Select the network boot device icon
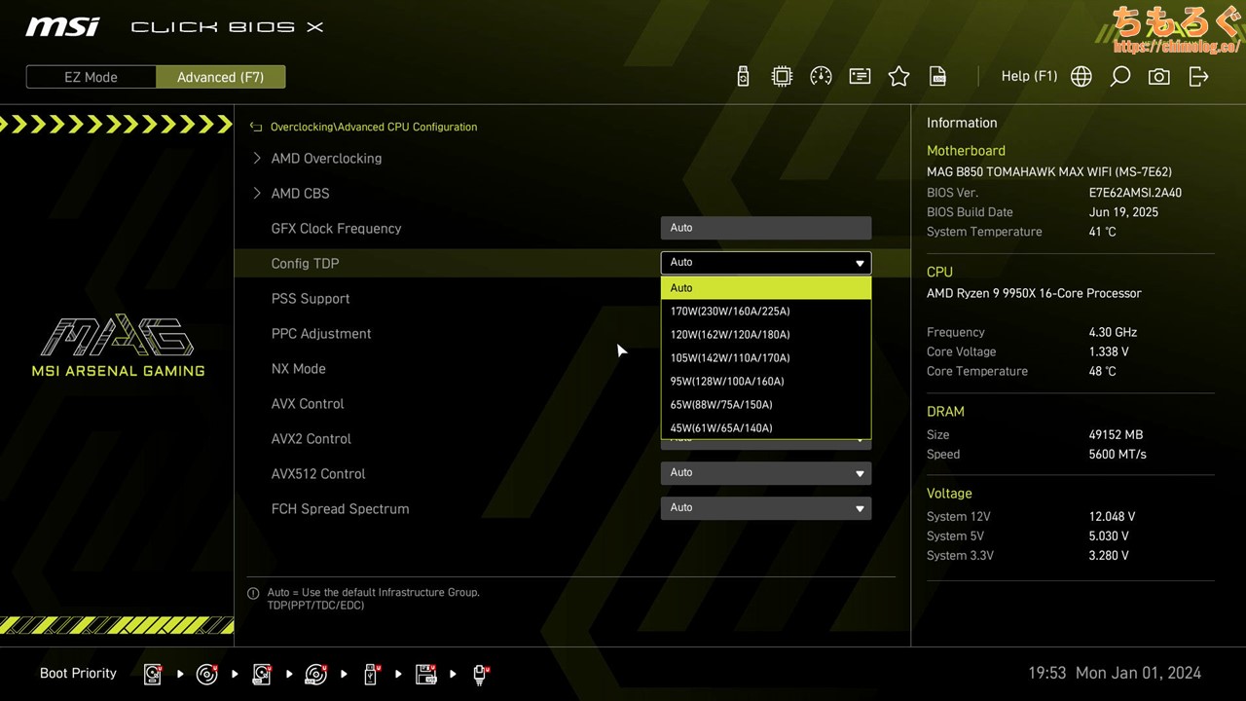The height and width of the screenshot is (701, 1246). (x=480, y=674)
